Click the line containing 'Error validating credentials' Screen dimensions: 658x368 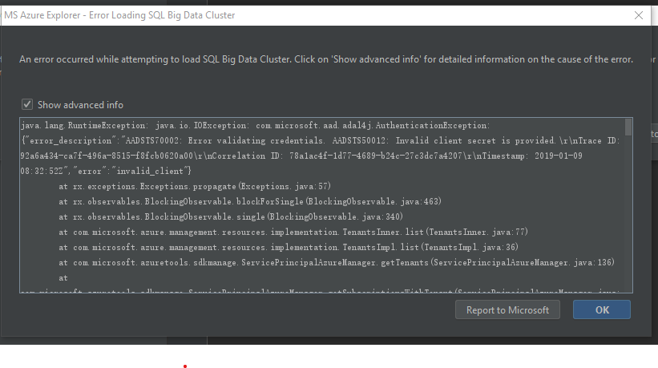click(x=321, y=140)
